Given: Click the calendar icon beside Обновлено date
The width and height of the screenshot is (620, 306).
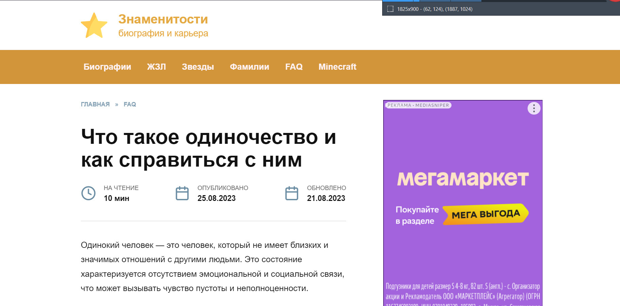Looking at the screenshot, I should coord(292,193).
